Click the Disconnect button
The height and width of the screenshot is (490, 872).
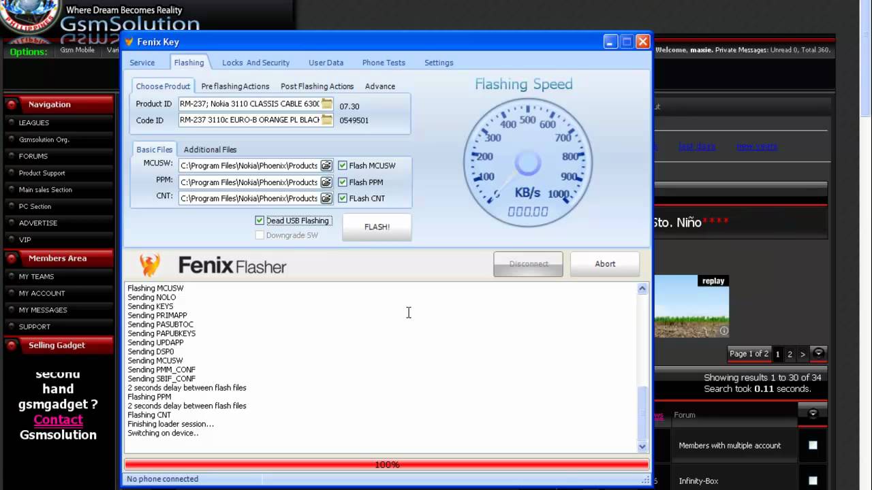529,264
